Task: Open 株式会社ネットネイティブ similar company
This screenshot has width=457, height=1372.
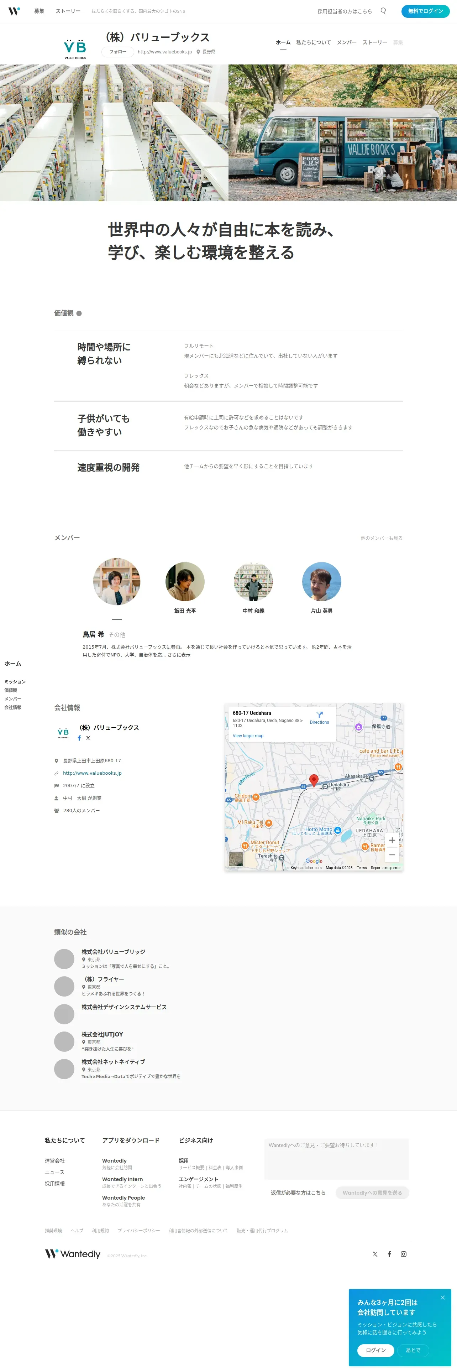Action: pos(113,1061)
